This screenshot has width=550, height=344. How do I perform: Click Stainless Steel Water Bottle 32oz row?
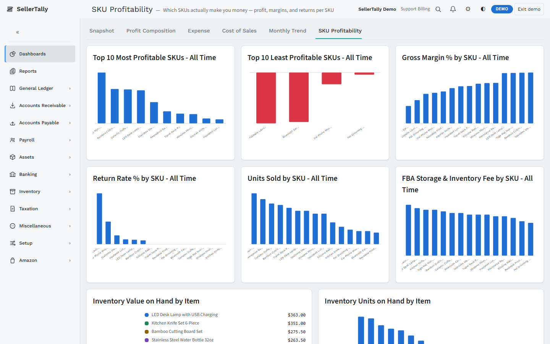(x=225, y=340)
